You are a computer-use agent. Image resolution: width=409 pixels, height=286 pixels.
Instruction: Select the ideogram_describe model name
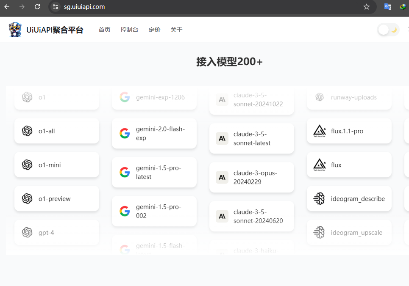358,199
